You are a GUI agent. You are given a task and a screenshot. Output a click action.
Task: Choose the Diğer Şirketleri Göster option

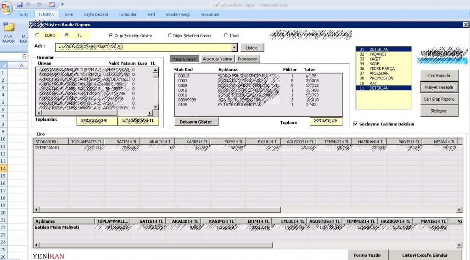pyautogui.click(x=170, y=35)
